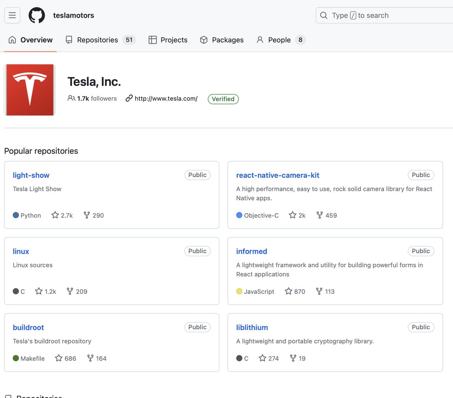Click the Tesla logo avatar
The width and height of the screenshot is (453, 398).
pyautogui.click(x=30, y=90)
